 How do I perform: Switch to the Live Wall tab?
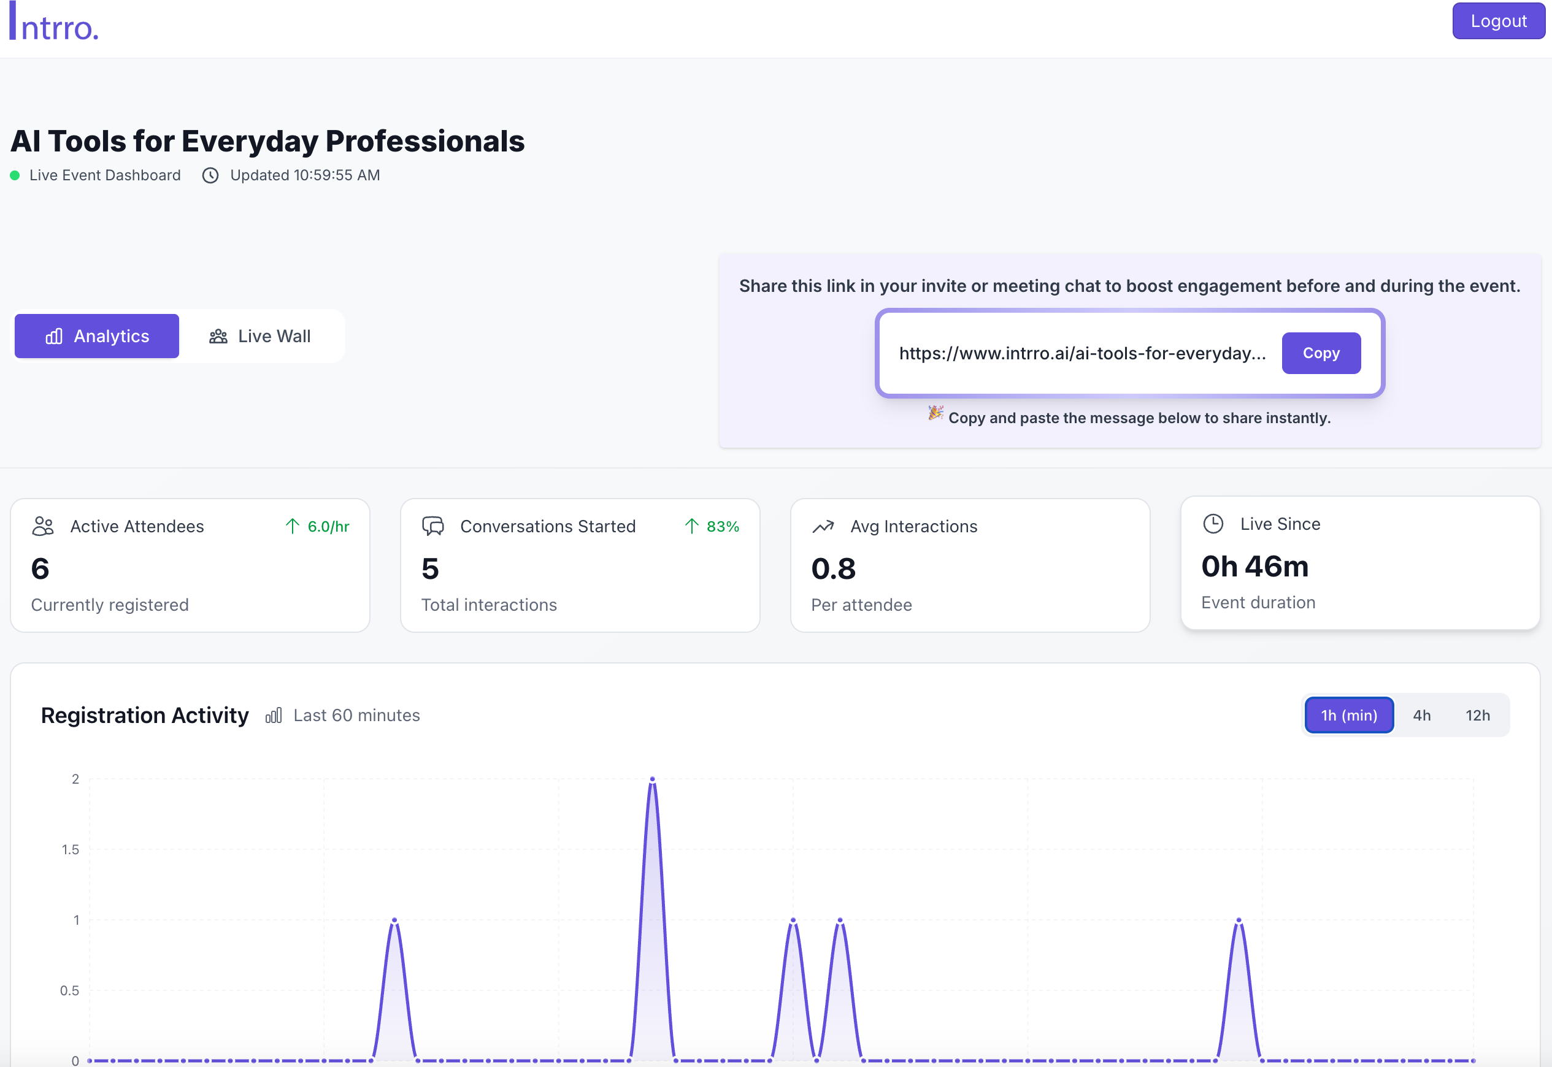[x=260, y=336]
